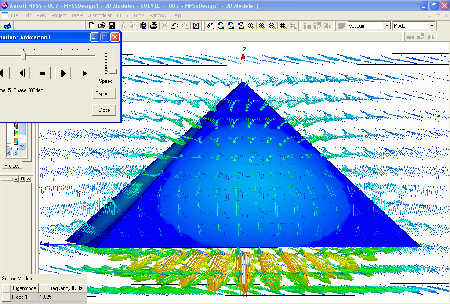Viewport: 450px width, 304px height.
Task: Click the blue cubes icon at far left toolbar
Action: (x=8, y=26)
